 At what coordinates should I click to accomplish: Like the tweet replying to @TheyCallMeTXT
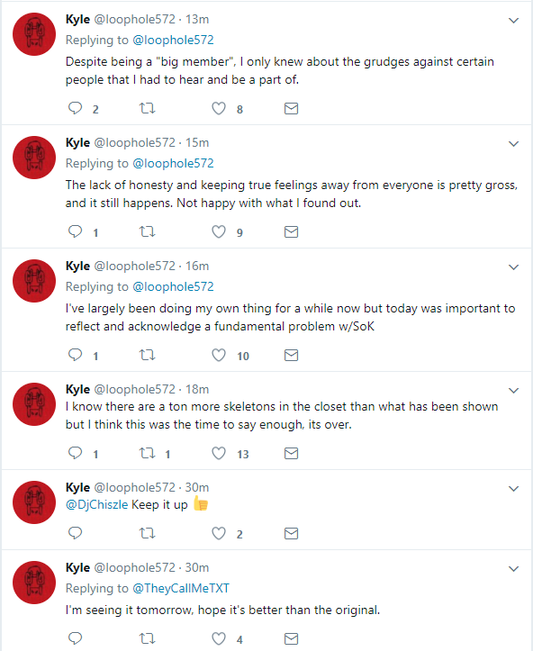219,638
